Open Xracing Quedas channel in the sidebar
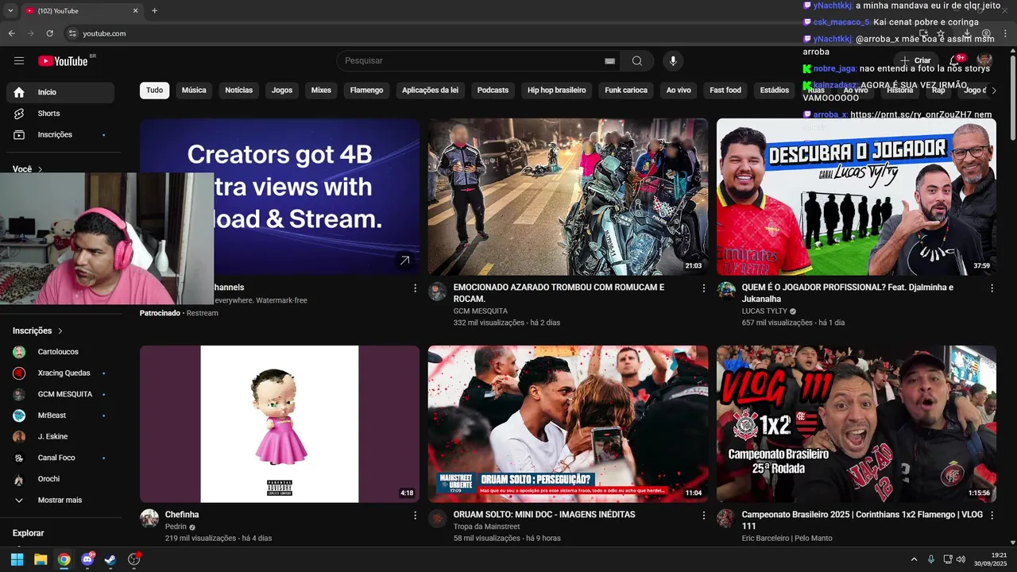The image size is (1017, 572). tap(60, 373)
